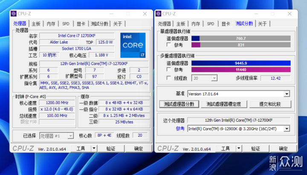Switch to 主板 tab in left window
307x175 pixels.
(36, 24)
